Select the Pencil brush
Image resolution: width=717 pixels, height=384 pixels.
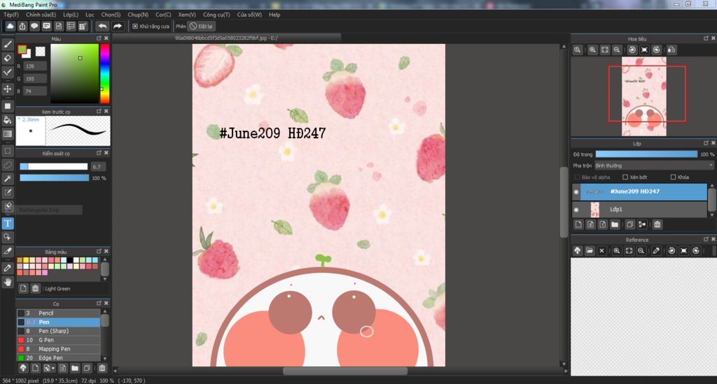(x=59, y=313)
